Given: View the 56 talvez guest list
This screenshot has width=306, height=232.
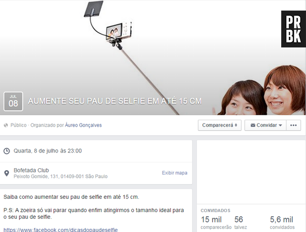Looking at the screenshot, I should click(241, 223).
